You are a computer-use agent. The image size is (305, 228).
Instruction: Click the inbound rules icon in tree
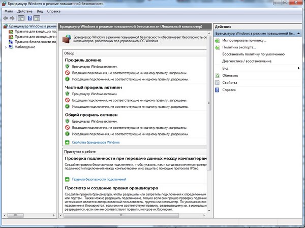click(x=11, y=32)
